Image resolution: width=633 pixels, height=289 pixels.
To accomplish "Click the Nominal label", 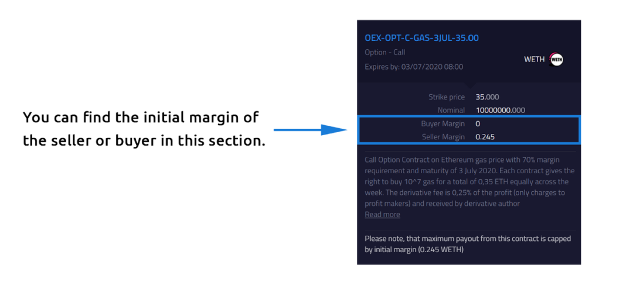I will [x=451, y=110].
